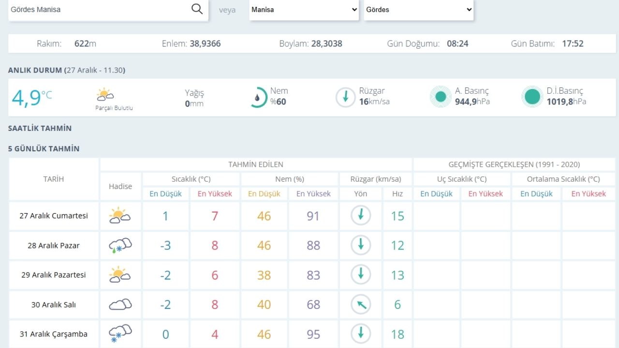Click the Hadise column header

pos(120,186)
